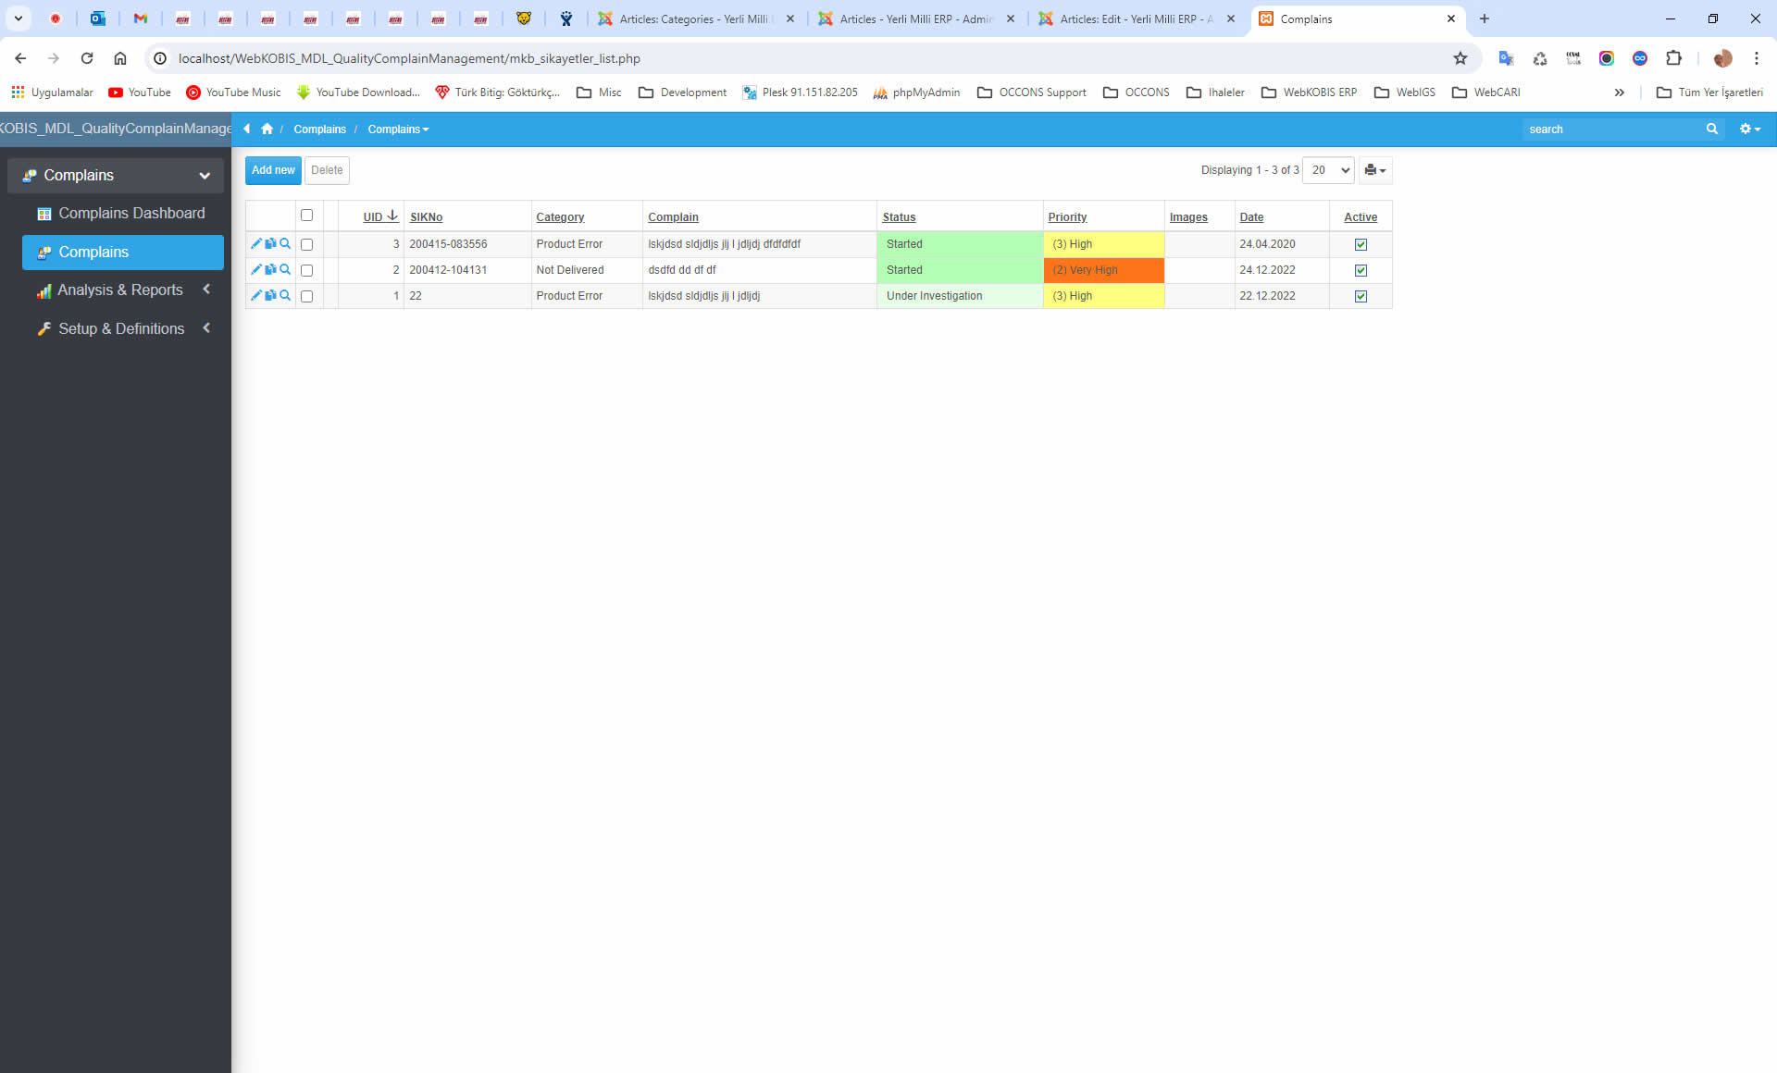Click the Delete button

click(327, 170)
